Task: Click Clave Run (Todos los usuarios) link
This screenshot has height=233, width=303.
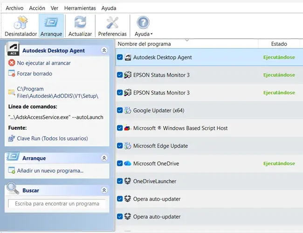Action: click(x=52, y=138)
